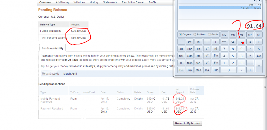
Task: Click the x squared button
Action: click(207, 49)
